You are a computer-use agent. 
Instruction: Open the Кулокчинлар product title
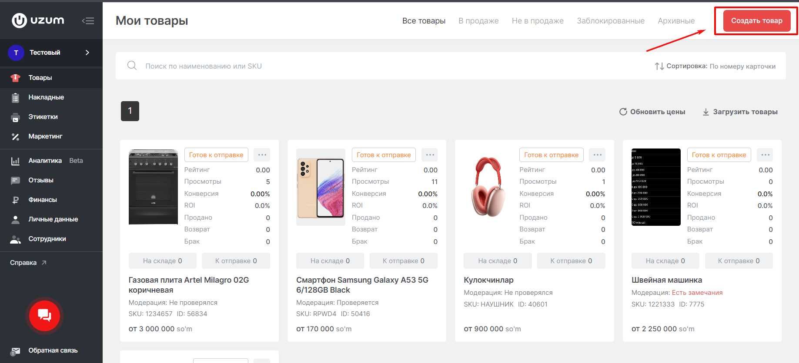[488, 280]
